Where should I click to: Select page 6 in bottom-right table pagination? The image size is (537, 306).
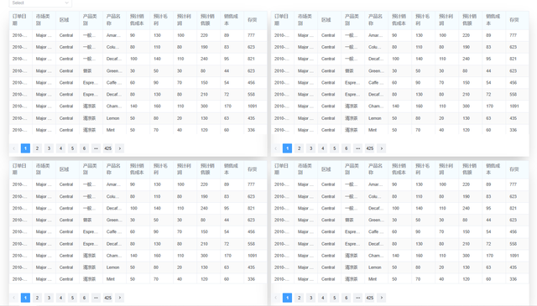[x=347, y=298]
